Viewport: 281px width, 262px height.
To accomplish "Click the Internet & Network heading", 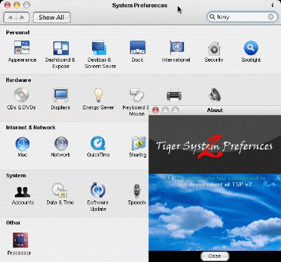I will 31,127.
